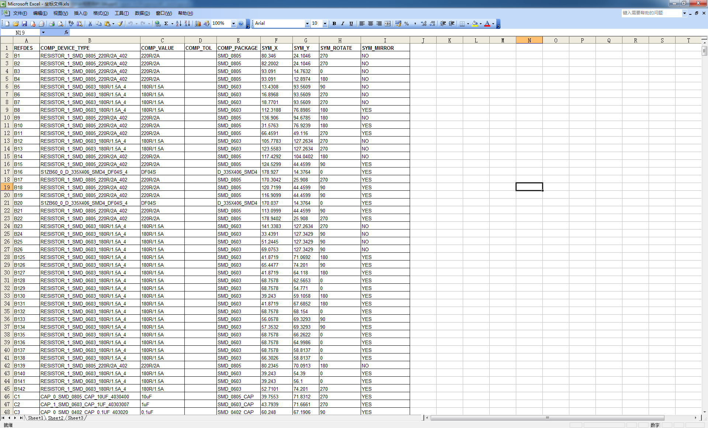Activate the Format Painter brush icon
Viewport: 708px width, 428px height.
pos(120,24)
